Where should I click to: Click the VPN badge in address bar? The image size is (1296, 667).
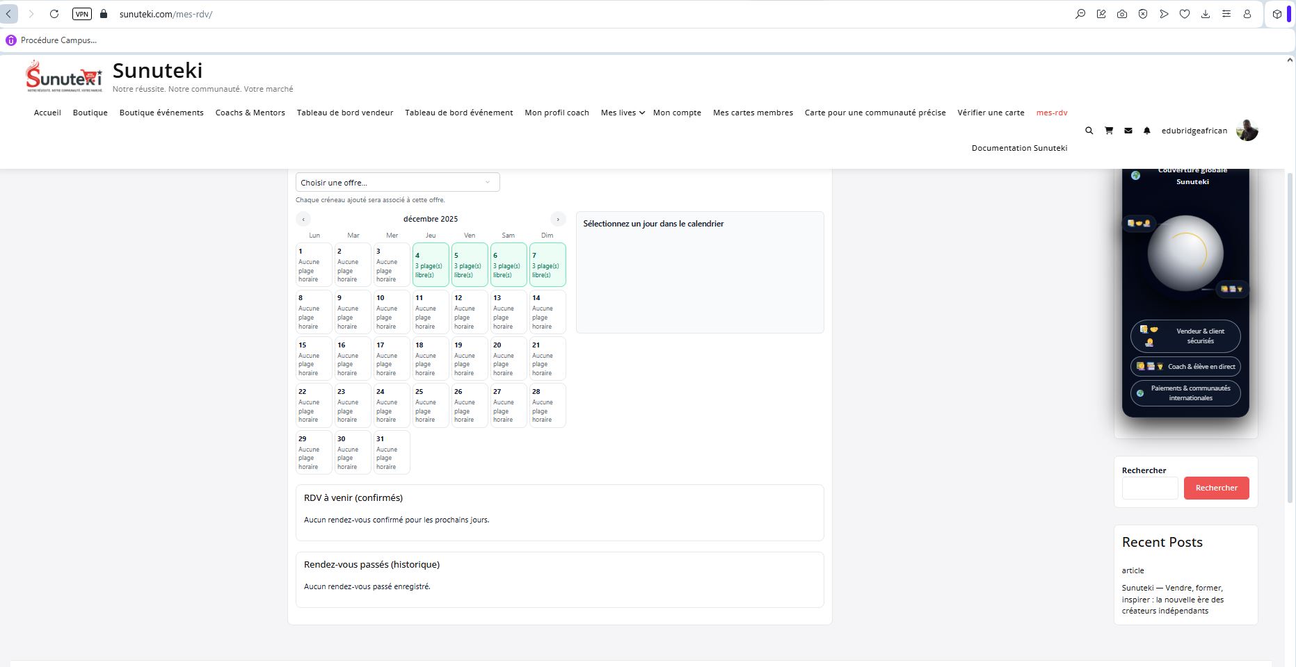(x=82, y=14)
